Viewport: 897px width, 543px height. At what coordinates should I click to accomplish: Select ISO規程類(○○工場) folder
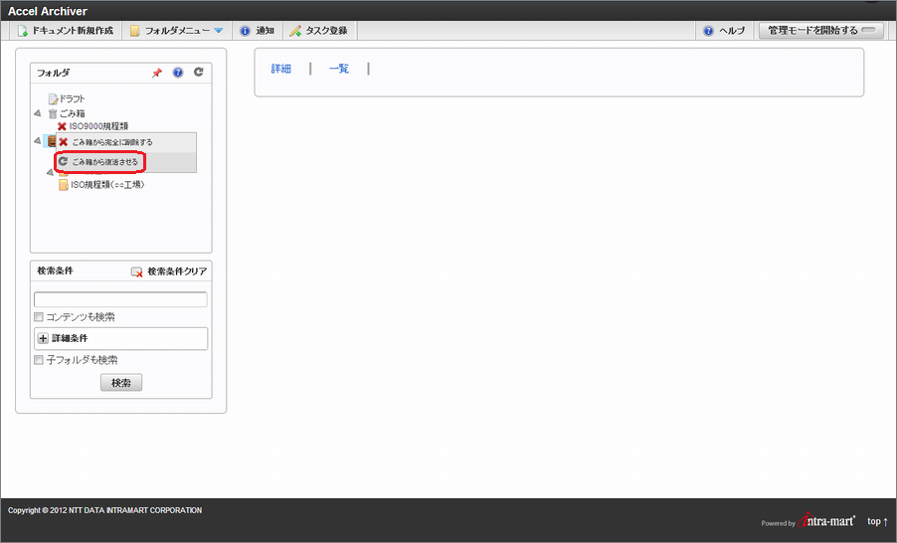(x=107, y=185)
